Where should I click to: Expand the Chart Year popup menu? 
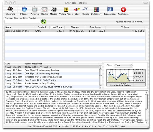click(x=124, y=65)
